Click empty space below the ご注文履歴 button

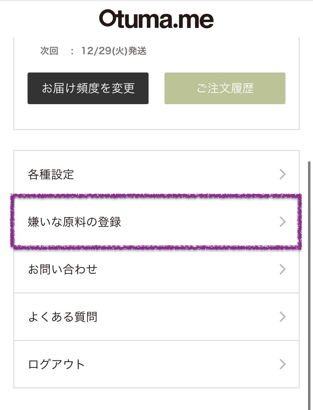click(225, 116)
